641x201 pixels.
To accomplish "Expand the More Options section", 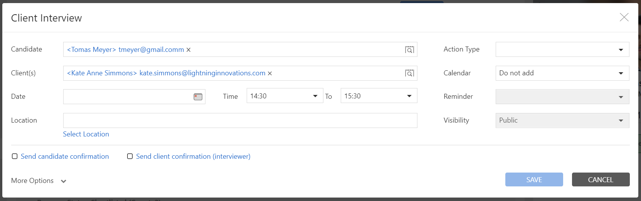I will pos(39,181).
